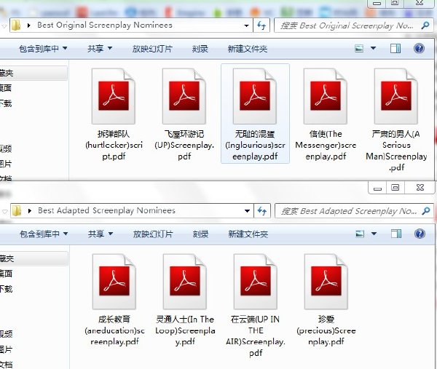Click 新建文件夹 in Original Screenplay window
The width and height of the screenshot is (437, 369).
click(248, 49)
